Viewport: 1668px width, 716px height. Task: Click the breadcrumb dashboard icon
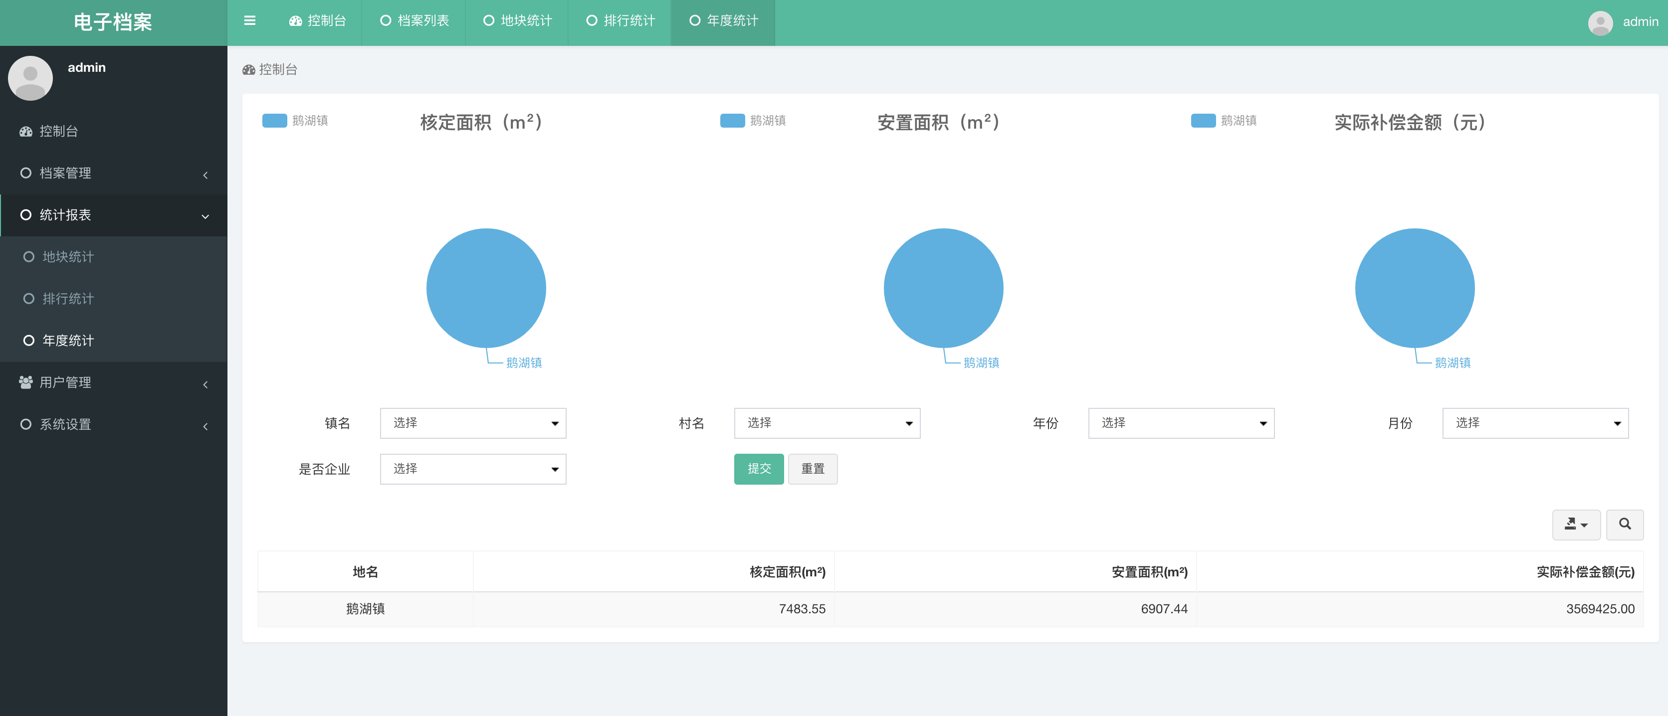(248, 69)
